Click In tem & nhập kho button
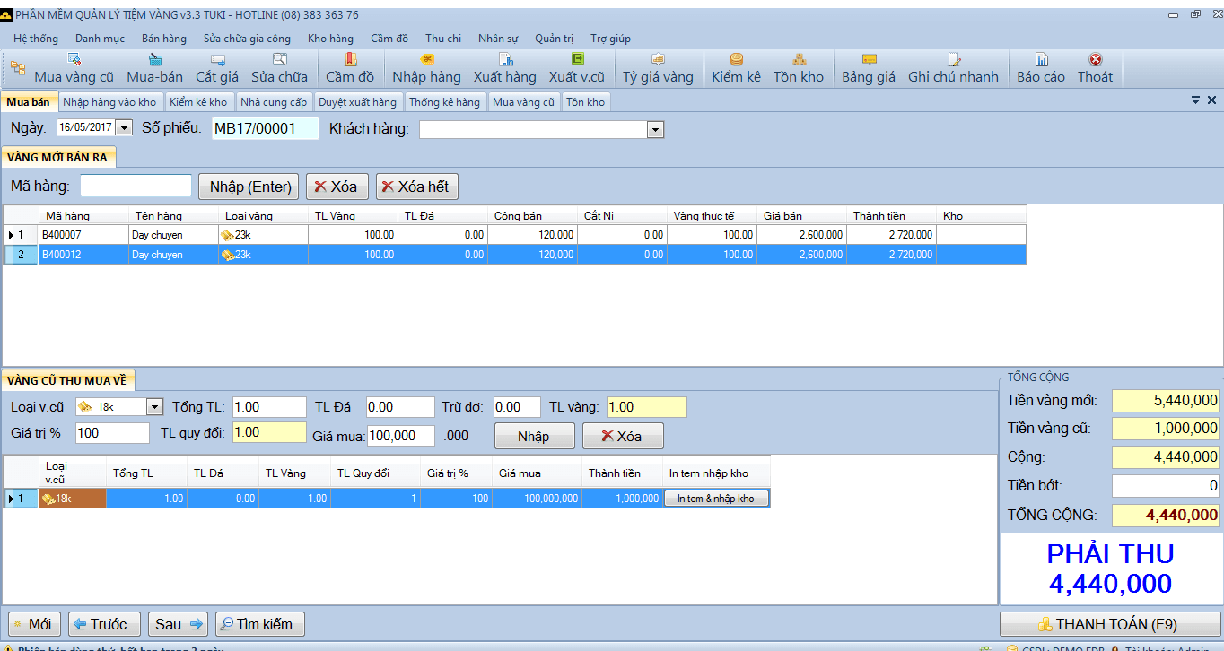This screenshot has width=1224, height=651. coord(716,499)
